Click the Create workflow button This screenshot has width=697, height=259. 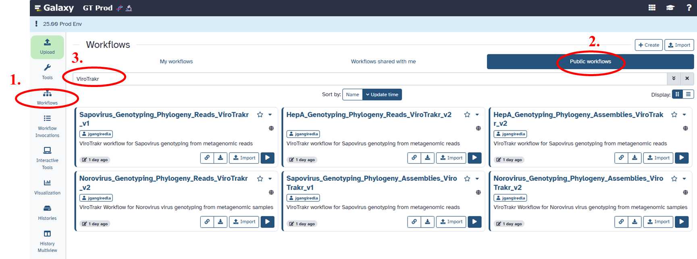(649, 45)
